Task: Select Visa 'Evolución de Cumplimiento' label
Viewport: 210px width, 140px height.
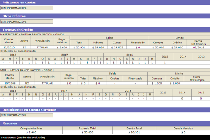Action: [x=18, y=87]
